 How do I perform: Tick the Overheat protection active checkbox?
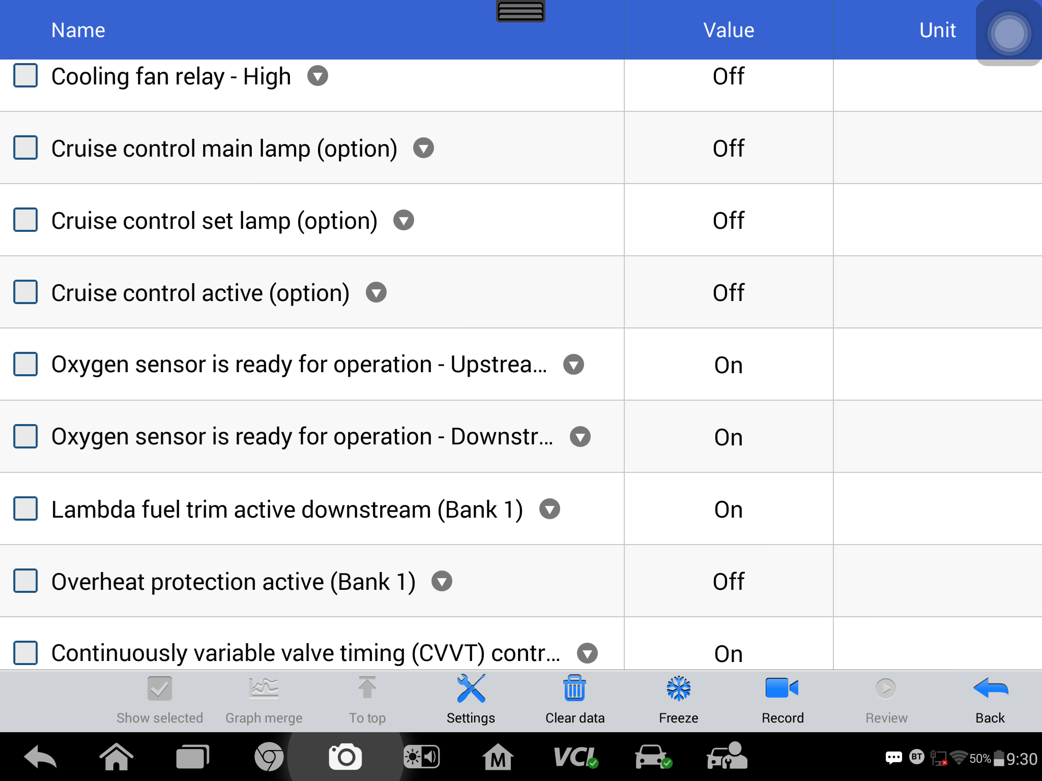pyautogui.click(x=25, y=581)
